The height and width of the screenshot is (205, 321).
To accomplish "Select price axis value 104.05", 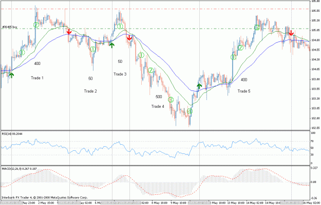I will (x=315, y=70).
